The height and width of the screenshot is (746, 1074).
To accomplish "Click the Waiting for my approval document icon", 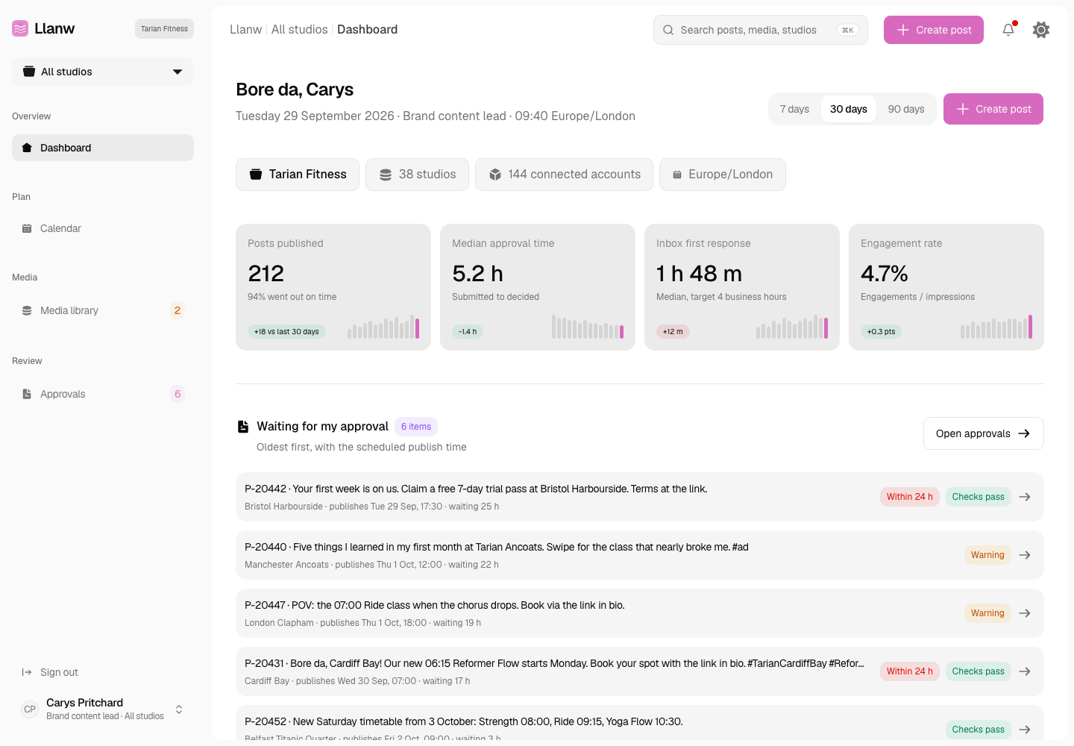I will tap(243, 427).
